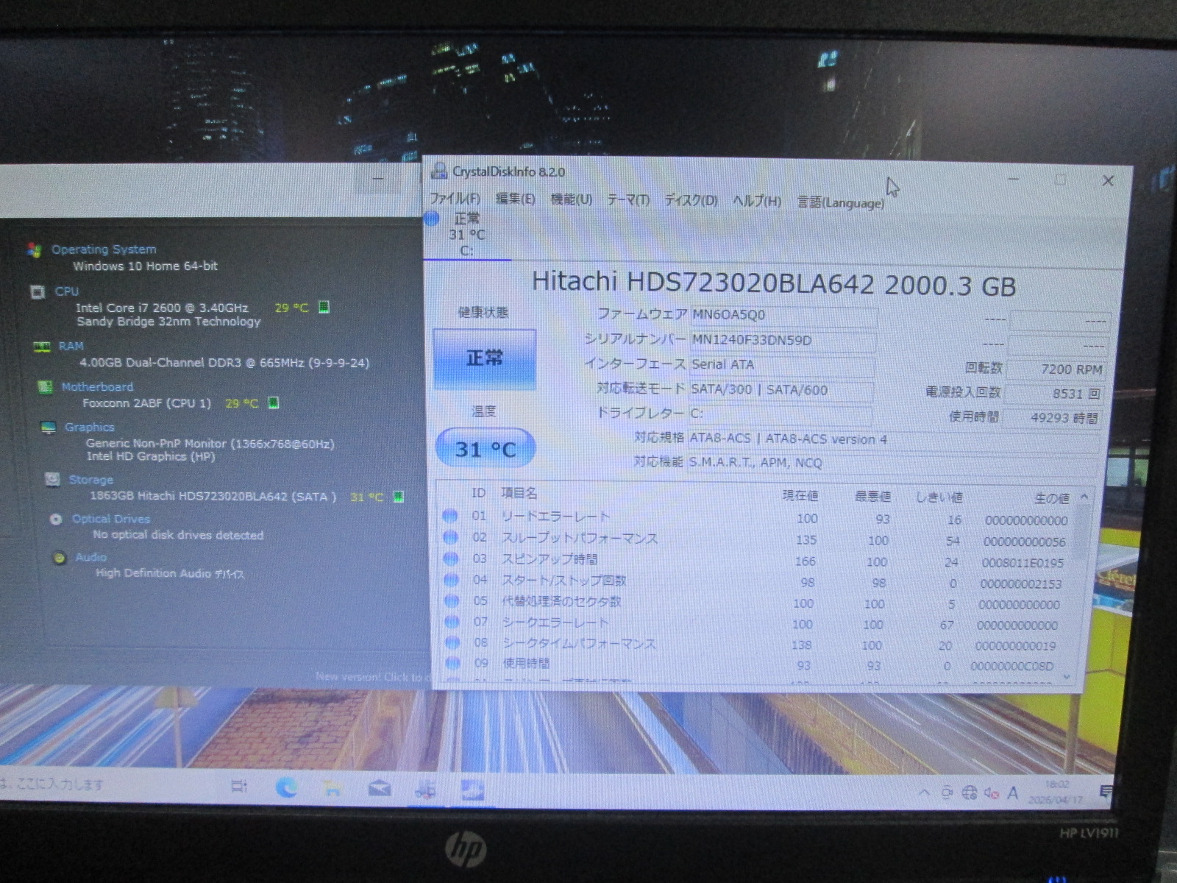Open the ファイル(F) menu
1177x883 pixels.
coord(455,199)
